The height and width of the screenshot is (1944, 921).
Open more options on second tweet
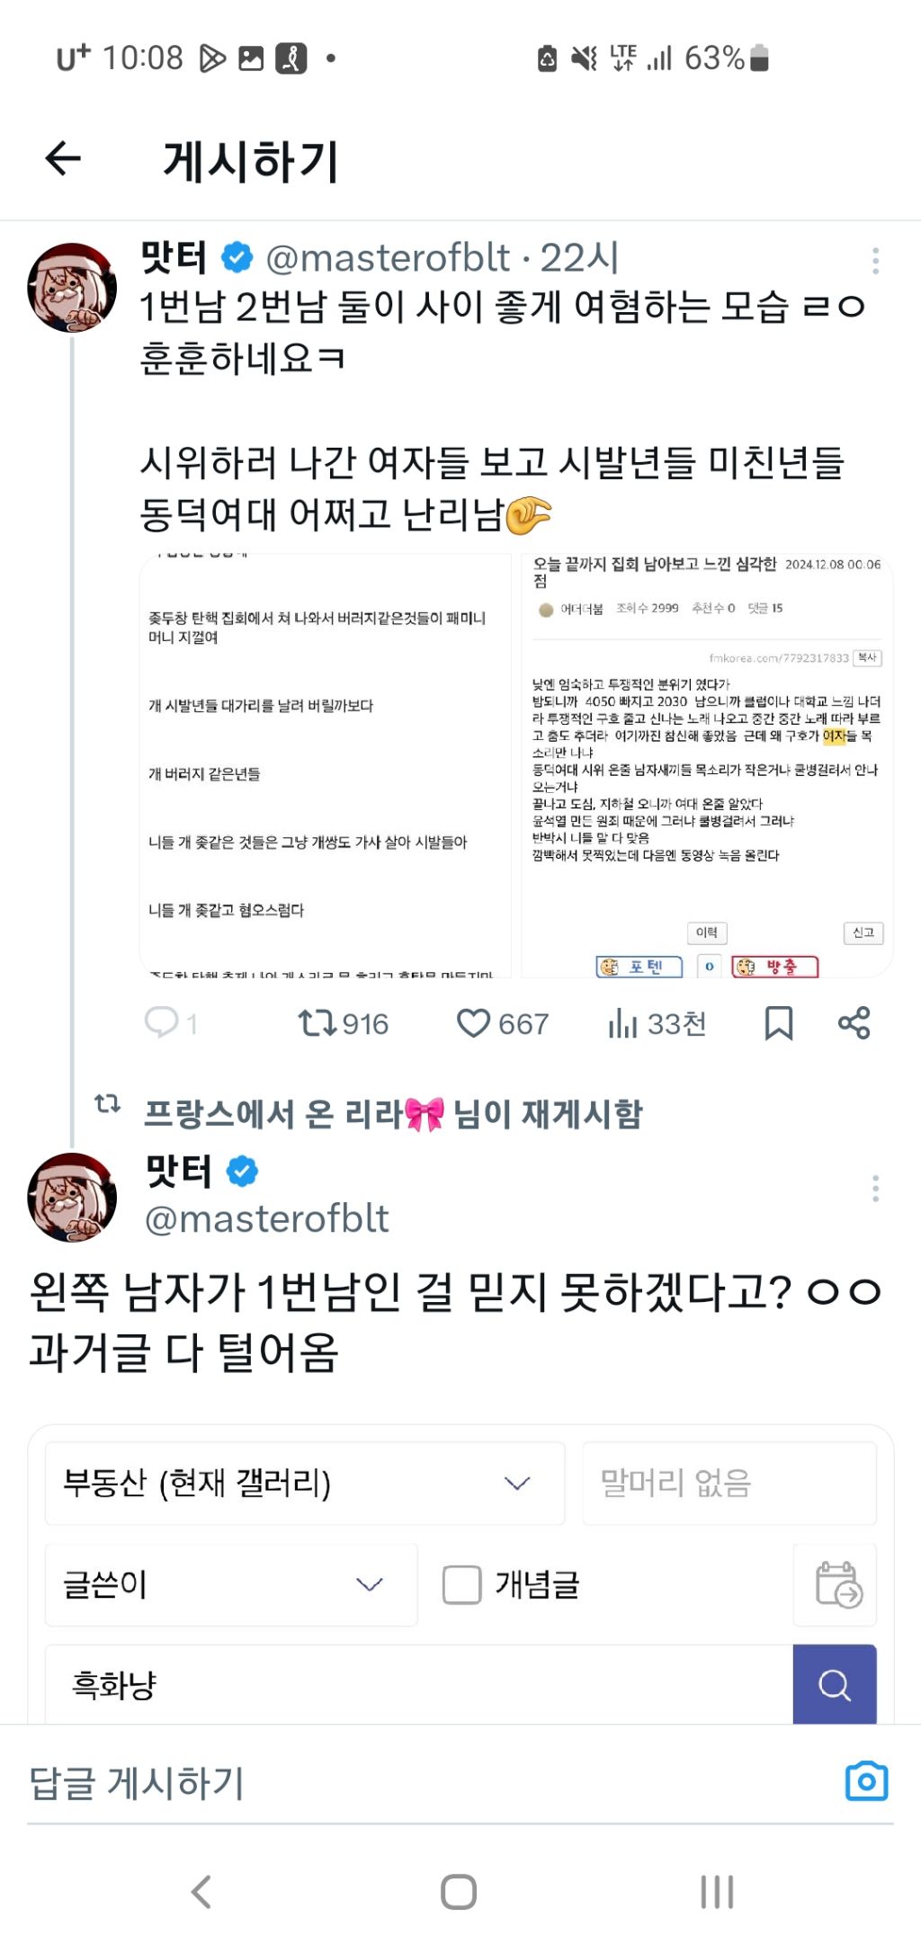[x=875, y=1189]
